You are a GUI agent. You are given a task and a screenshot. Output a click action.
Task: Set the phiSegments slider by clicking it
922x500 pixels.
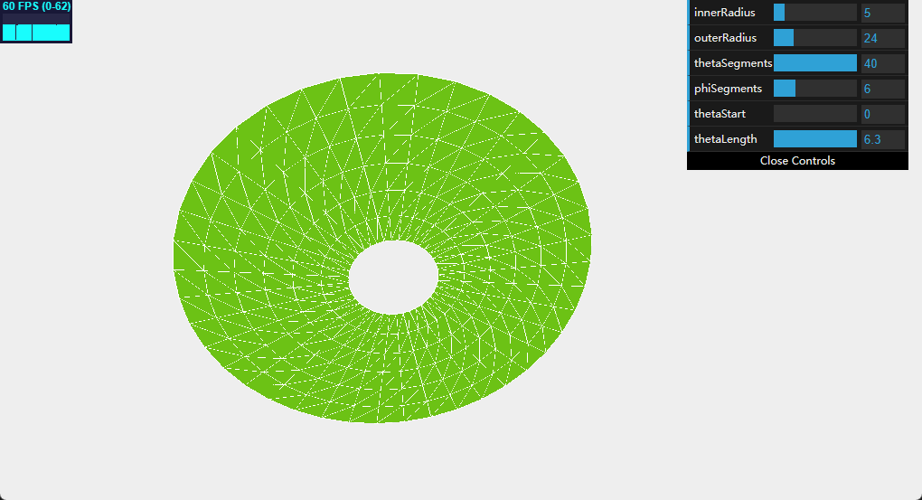(x=814, y=89)
